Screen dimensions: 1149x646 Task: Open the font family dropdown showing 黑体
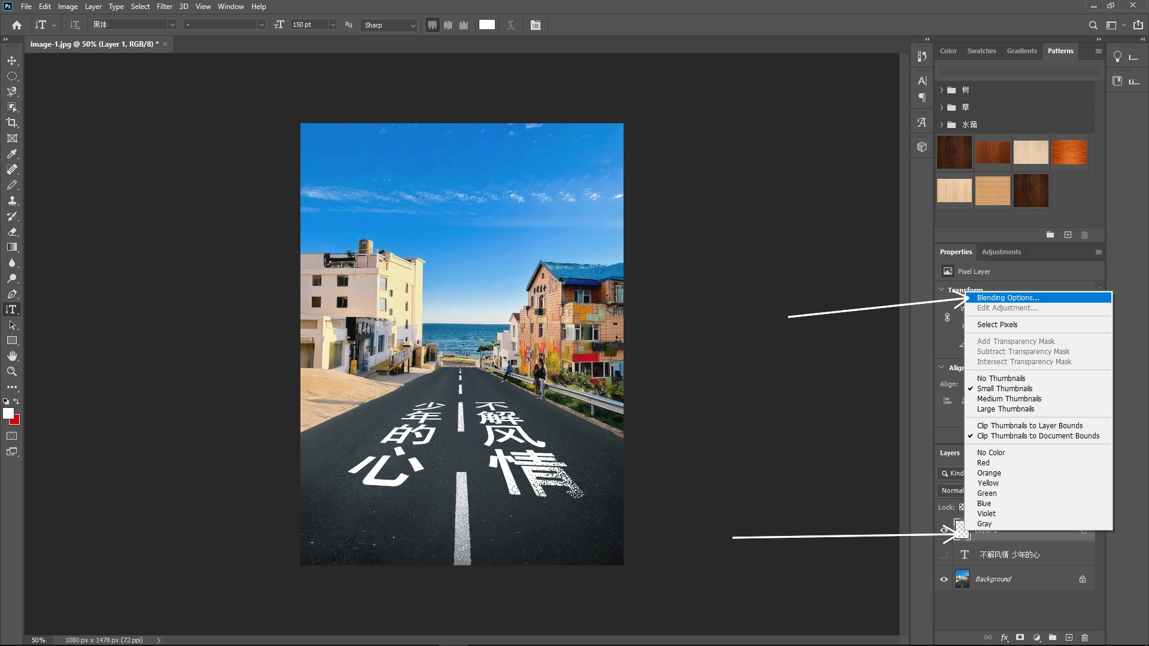[172, 25]
